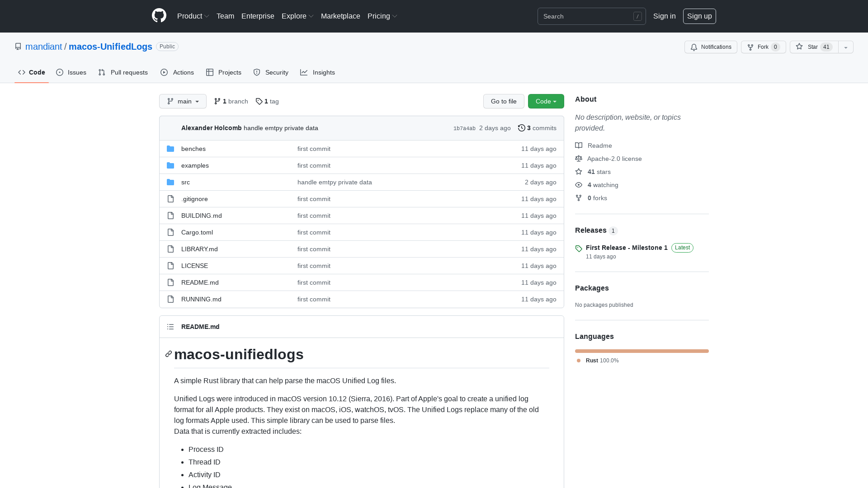The height and width of the screenshot is (488, 868).
Task: Click the Rust 100.0% language bar
Action: tap(642, 351)
